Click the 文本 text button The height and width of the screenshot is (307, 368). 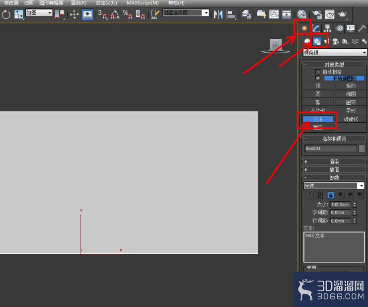[318, 119]
